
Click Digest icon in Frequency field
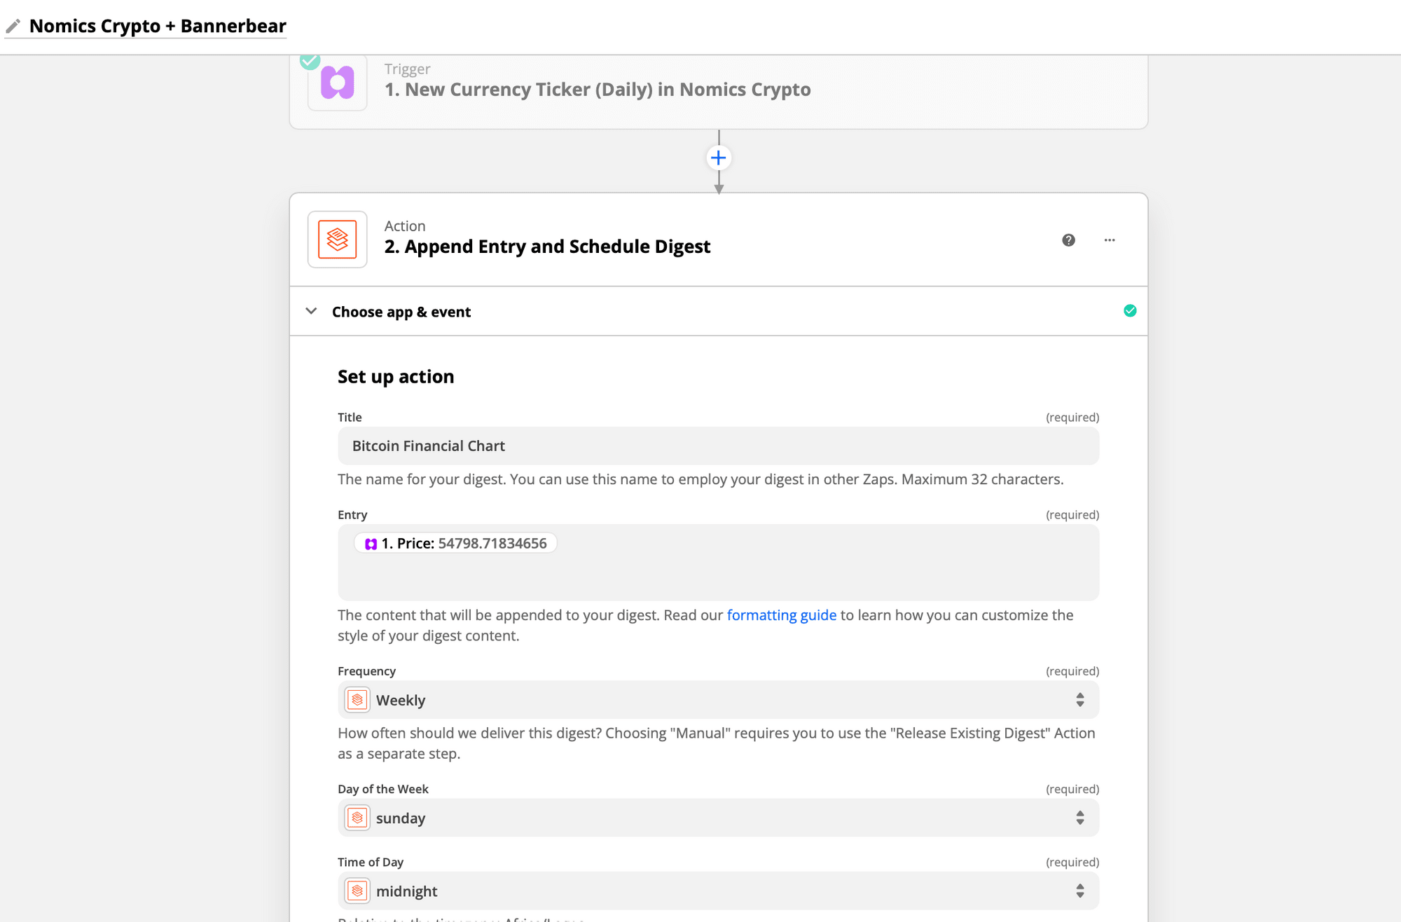click(357, 700)
